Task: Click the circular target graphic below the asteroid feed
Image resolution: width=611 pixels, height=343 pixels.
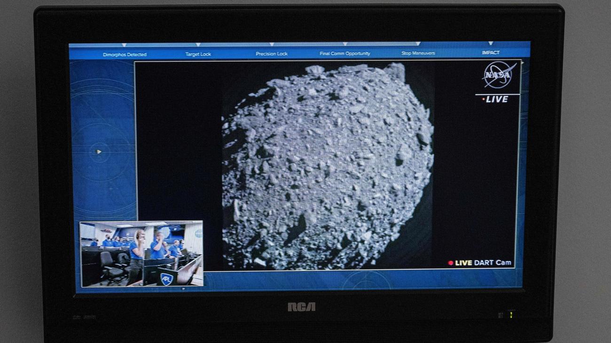Action: 366,280
